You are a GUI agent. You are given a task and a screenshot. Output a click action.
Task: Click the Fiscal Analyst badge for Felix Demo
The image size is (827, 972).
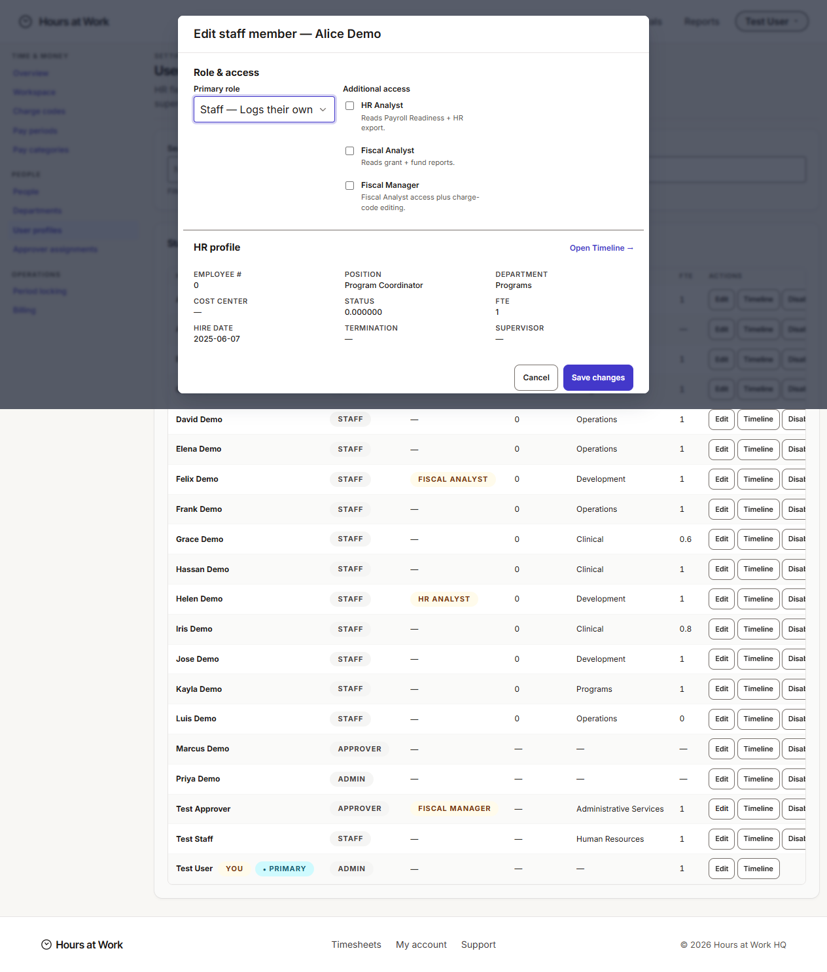453,479
